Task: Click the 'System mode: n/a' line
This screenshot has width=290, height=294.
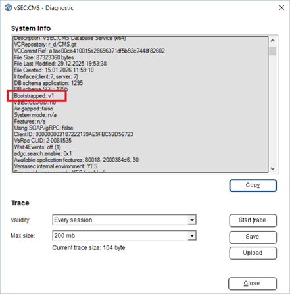Action: click(36, 115)
